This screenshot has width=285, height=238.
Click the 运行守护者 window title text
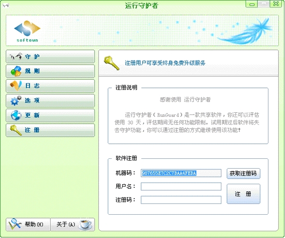click(x=142, y=6)
